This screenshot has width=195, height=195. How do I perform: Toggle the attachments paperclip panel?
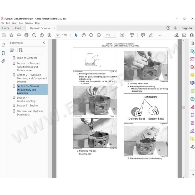point(3,61)
